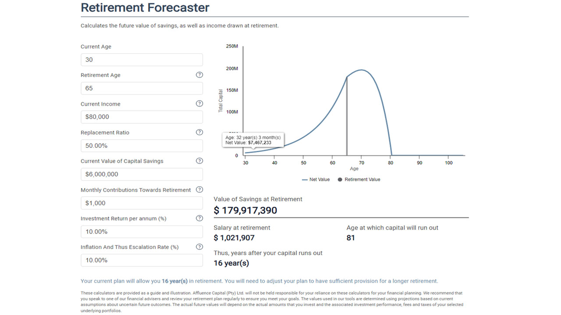Open the Retirement Age help icon
This screenshot has width=561, height=315.
[199, 75]
